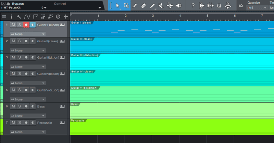The height and width of the screenshot is (143, 274).
Task: Select the Mute tool
Action: point(161,5)
